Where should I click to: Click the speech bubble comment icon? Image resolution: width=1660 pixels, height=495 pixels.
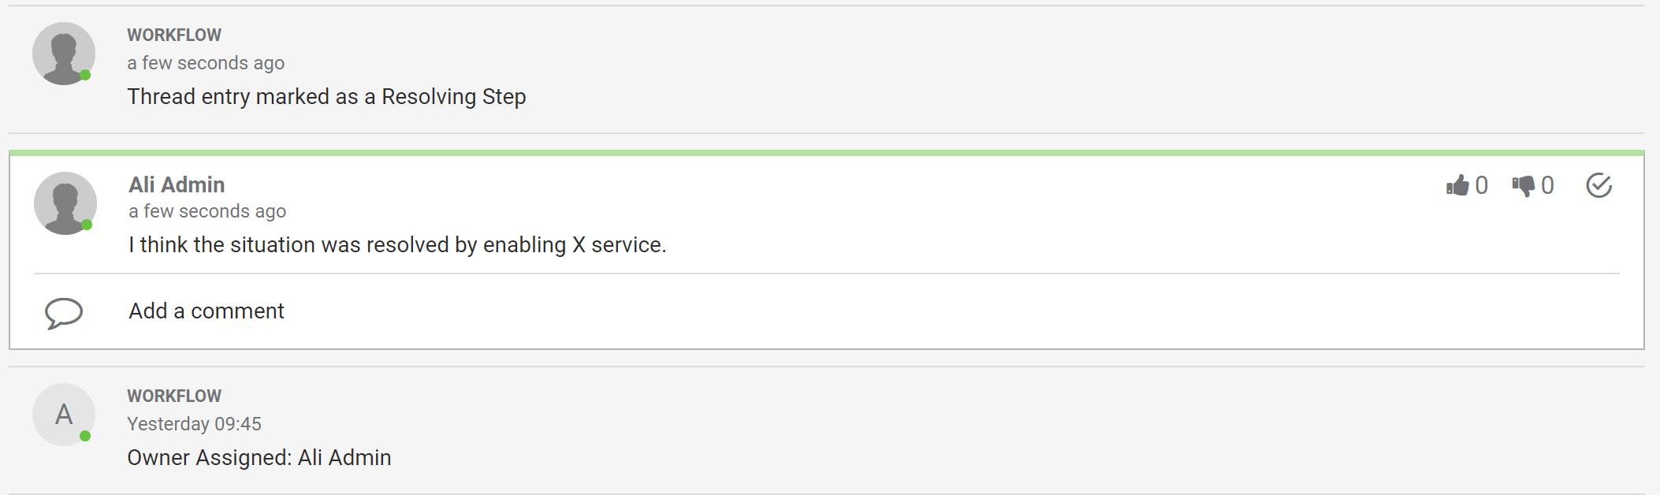pos(64,313)
